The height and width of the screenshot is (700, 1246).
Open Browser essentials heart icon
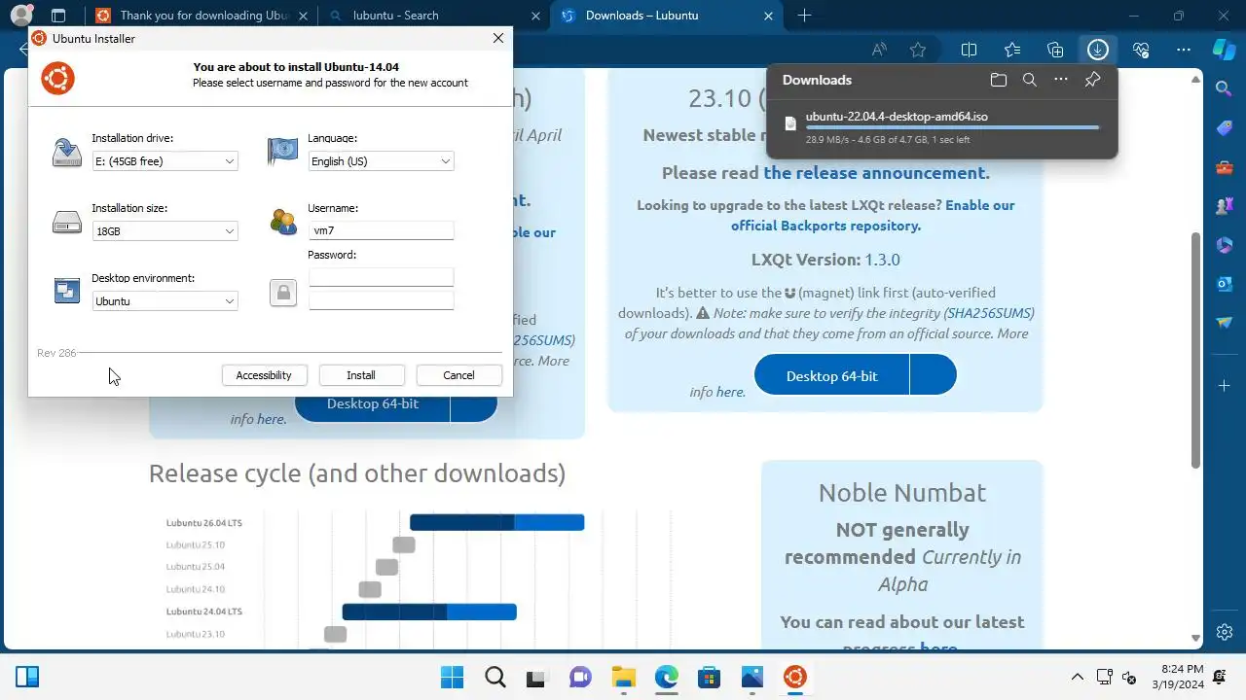pyautogui.click(x=1141, y=50)
